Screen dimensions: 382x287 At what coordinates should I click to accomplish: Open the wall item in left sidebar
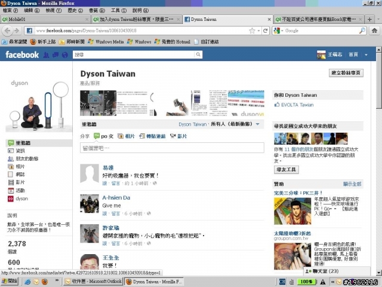(39, 143)
